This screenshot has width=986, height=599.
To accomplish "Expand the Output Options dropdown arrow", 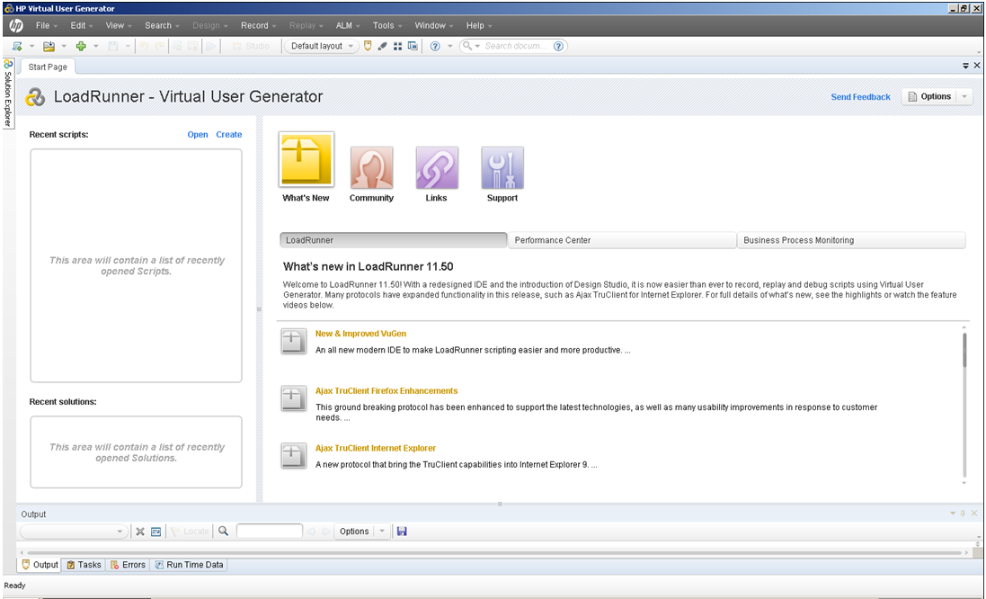I will tap(382, 531).
